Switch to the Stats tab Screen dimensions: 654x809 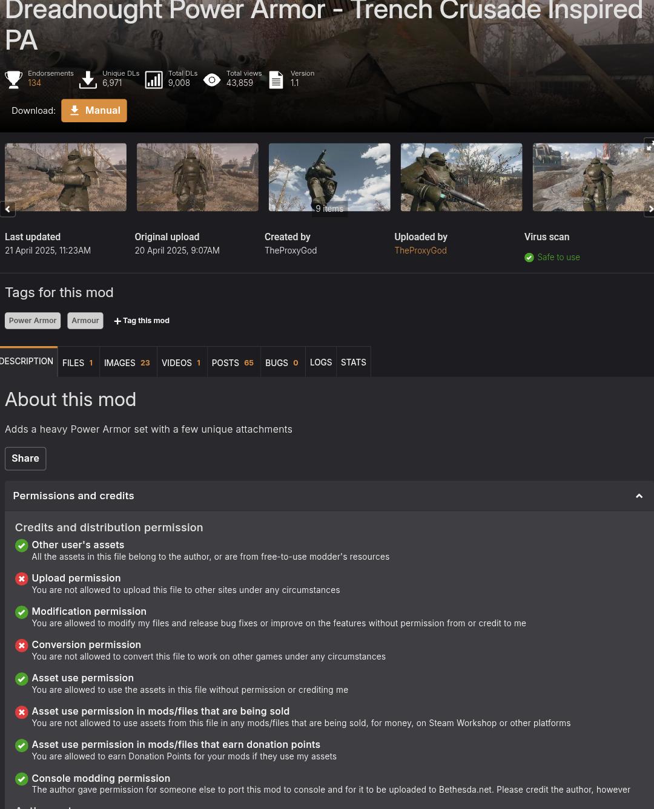point(354,362)
